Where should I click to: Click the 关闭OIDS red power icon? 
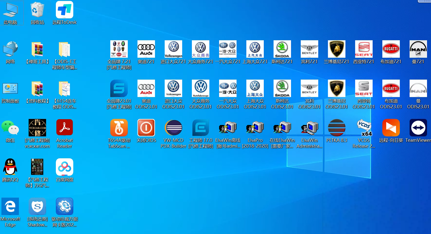146,128
